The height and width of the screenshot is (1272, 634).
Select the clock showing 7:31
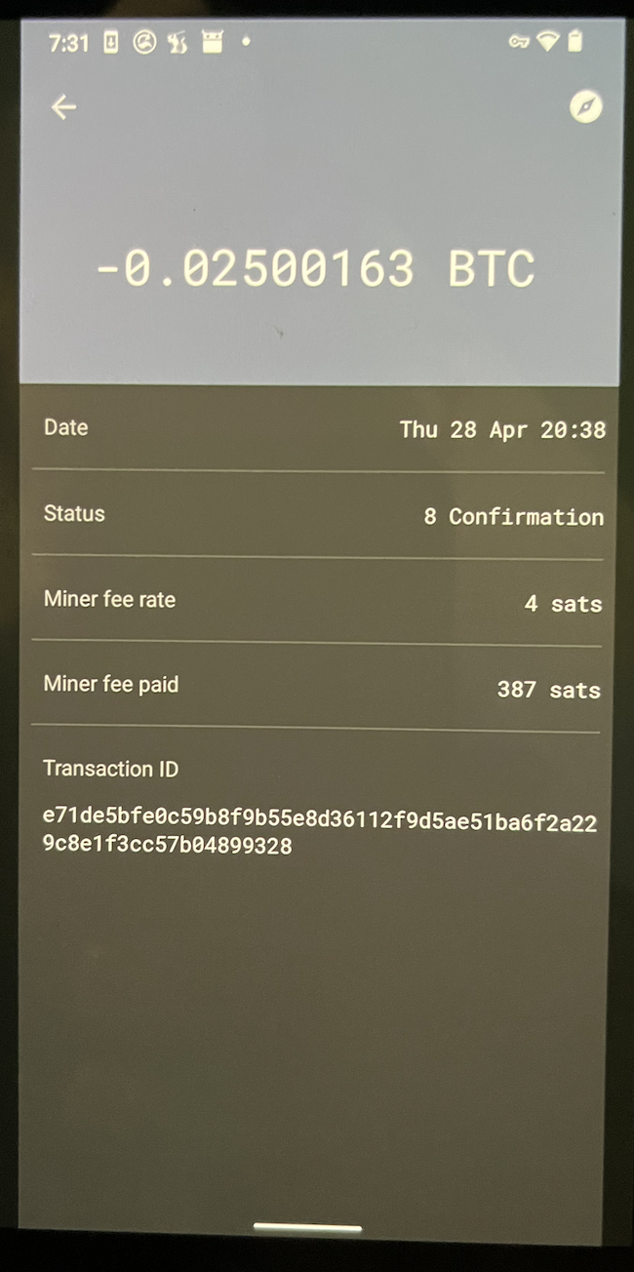[x=68, y=43]
